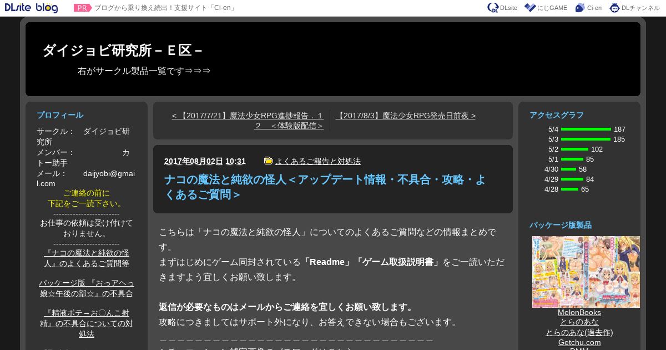This screenshot has height=350, width=666.
Task: Open blog title ダイジョビ研究所－Ｅ区－
Action: click(123, 51)
